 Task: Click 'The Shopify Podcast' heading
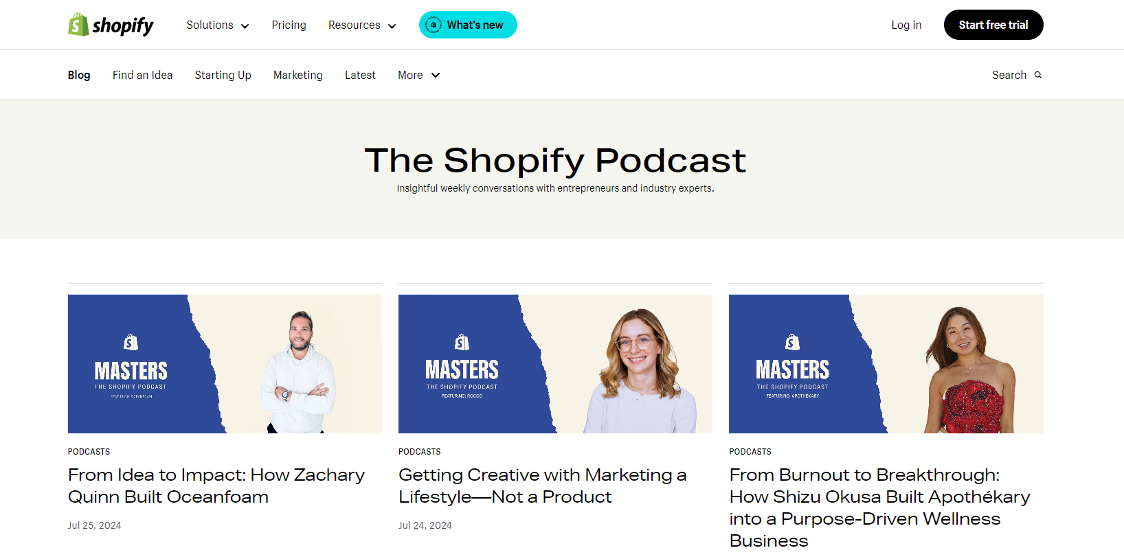555,161
